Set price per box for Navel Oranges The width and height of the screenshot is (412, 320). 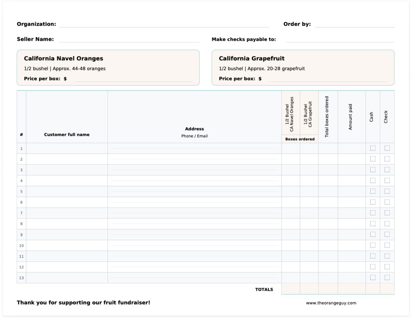coord(134,79)
